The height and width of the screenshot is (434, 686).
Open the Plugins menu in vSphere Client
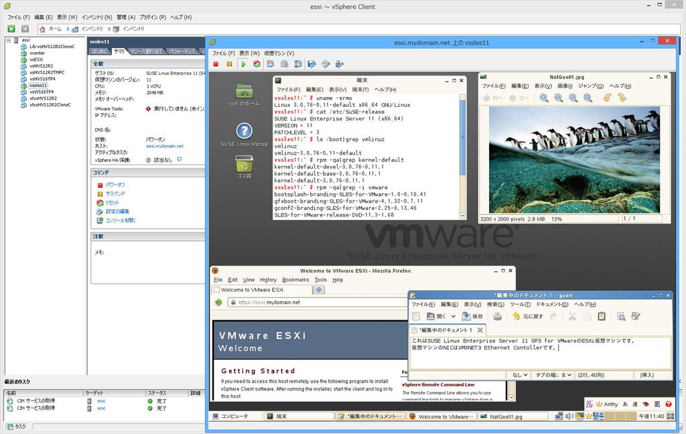click(x=153, y=17)
